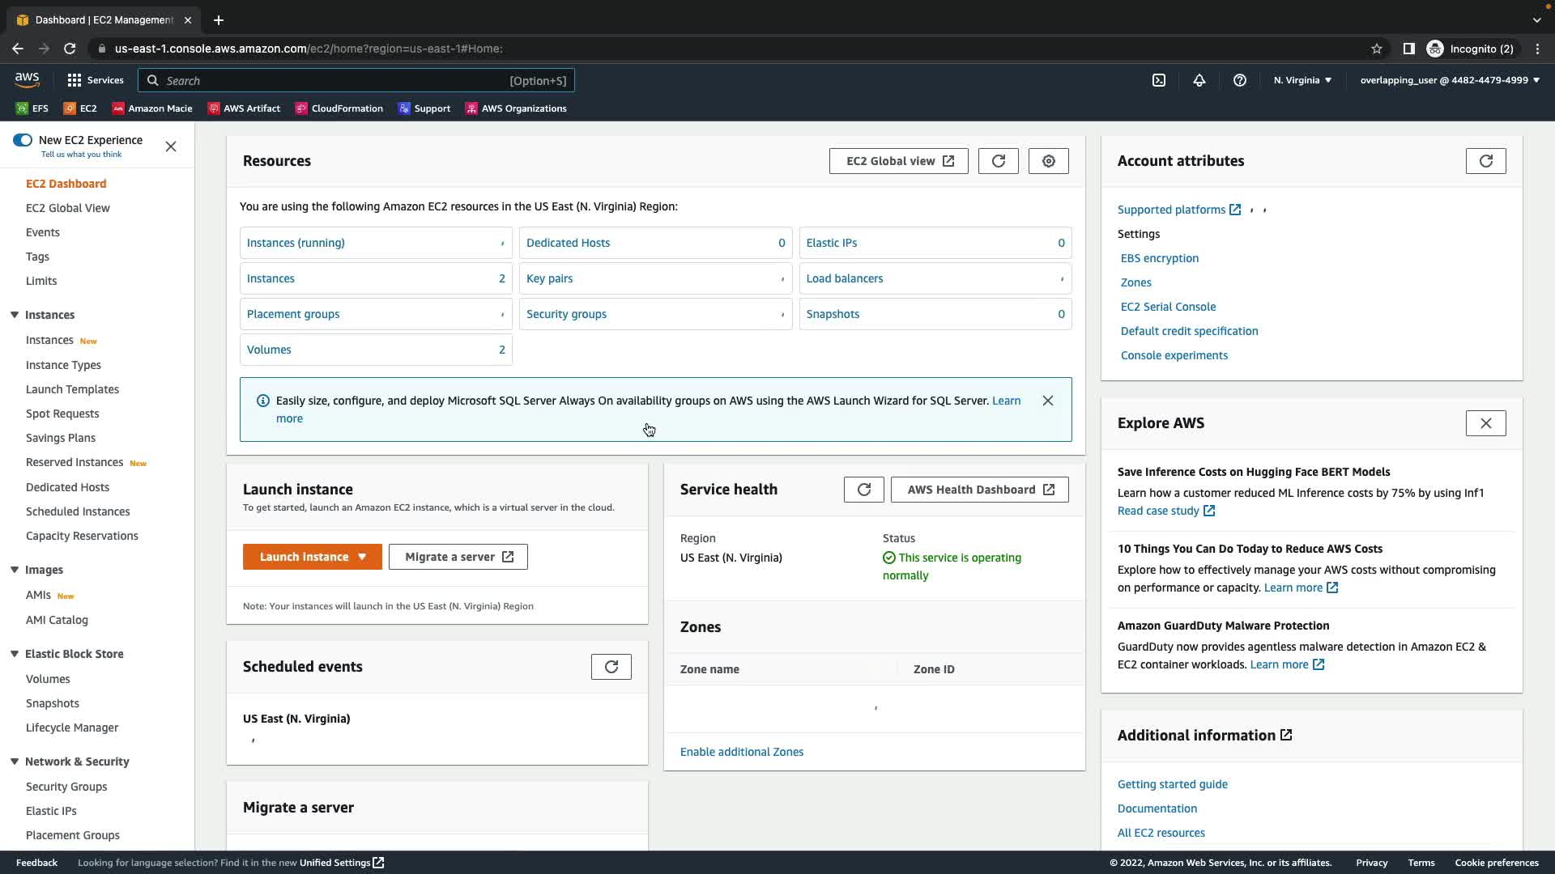Open Resources settings gear
Image resolution: width=1555 pixels, height=874 pixels.
[x=1049, y=161]
